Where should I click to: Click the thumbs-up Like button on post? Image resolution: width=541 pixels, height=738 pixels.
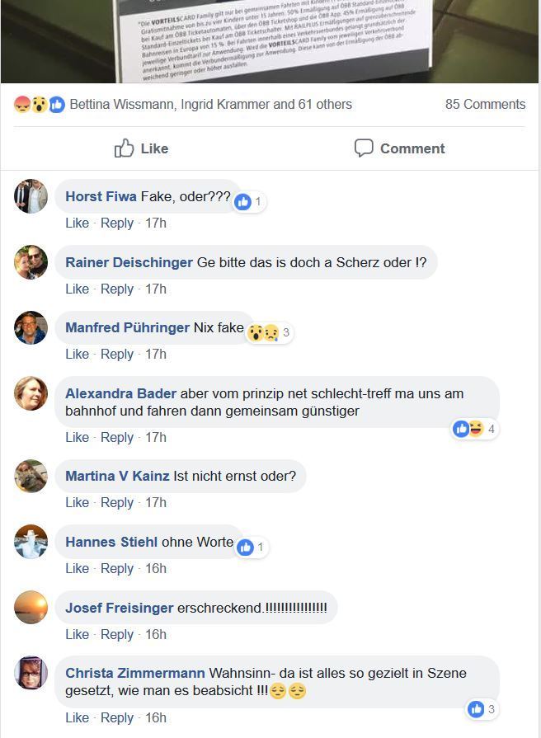click(141, 148)
